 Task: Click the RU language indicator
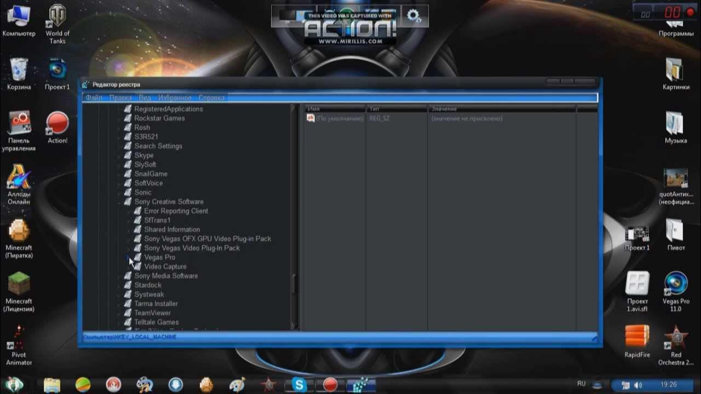582,384
